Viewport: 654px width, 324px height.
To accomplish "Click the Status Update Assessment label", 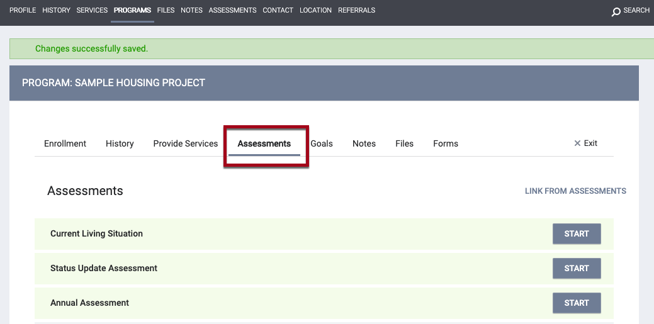I will (x=104, y=268).
